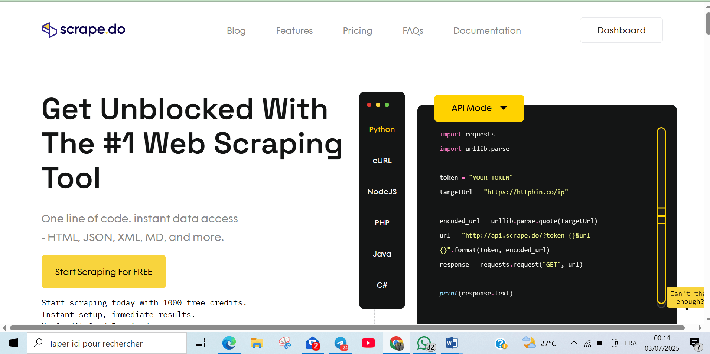This screenshot has height=354, width=710.
Task: Open the Documentation link
Action: (x=487, y=30)
